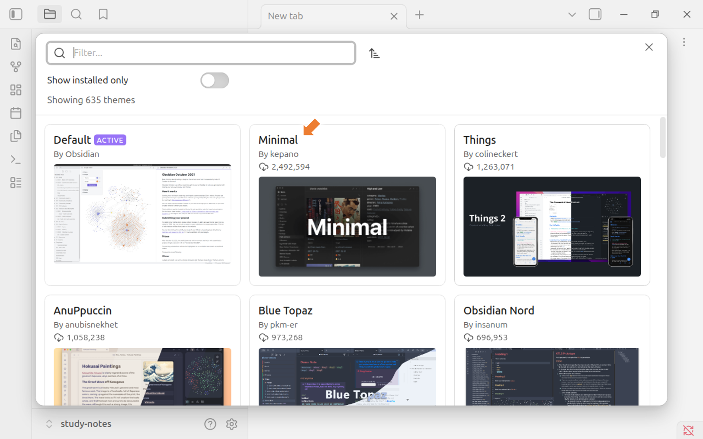Screen dimensions: 703x439
Task: Open graph view from the ribbon
Action: click(x=16, y=67)
